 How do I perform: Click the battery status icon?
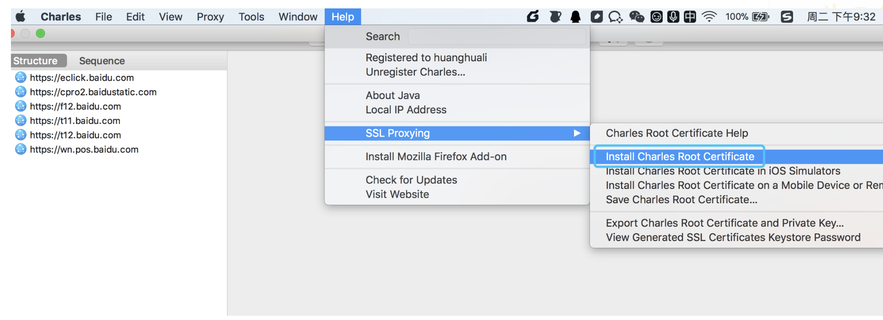(x=760, y=17)
